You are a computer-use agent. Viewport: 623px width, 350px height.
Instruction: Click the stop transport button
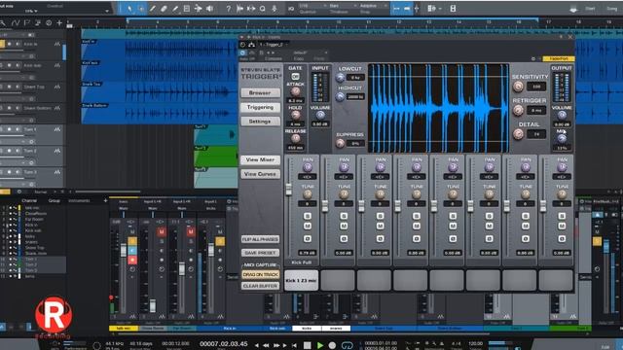pyautogui.click(x=308, y=345)
